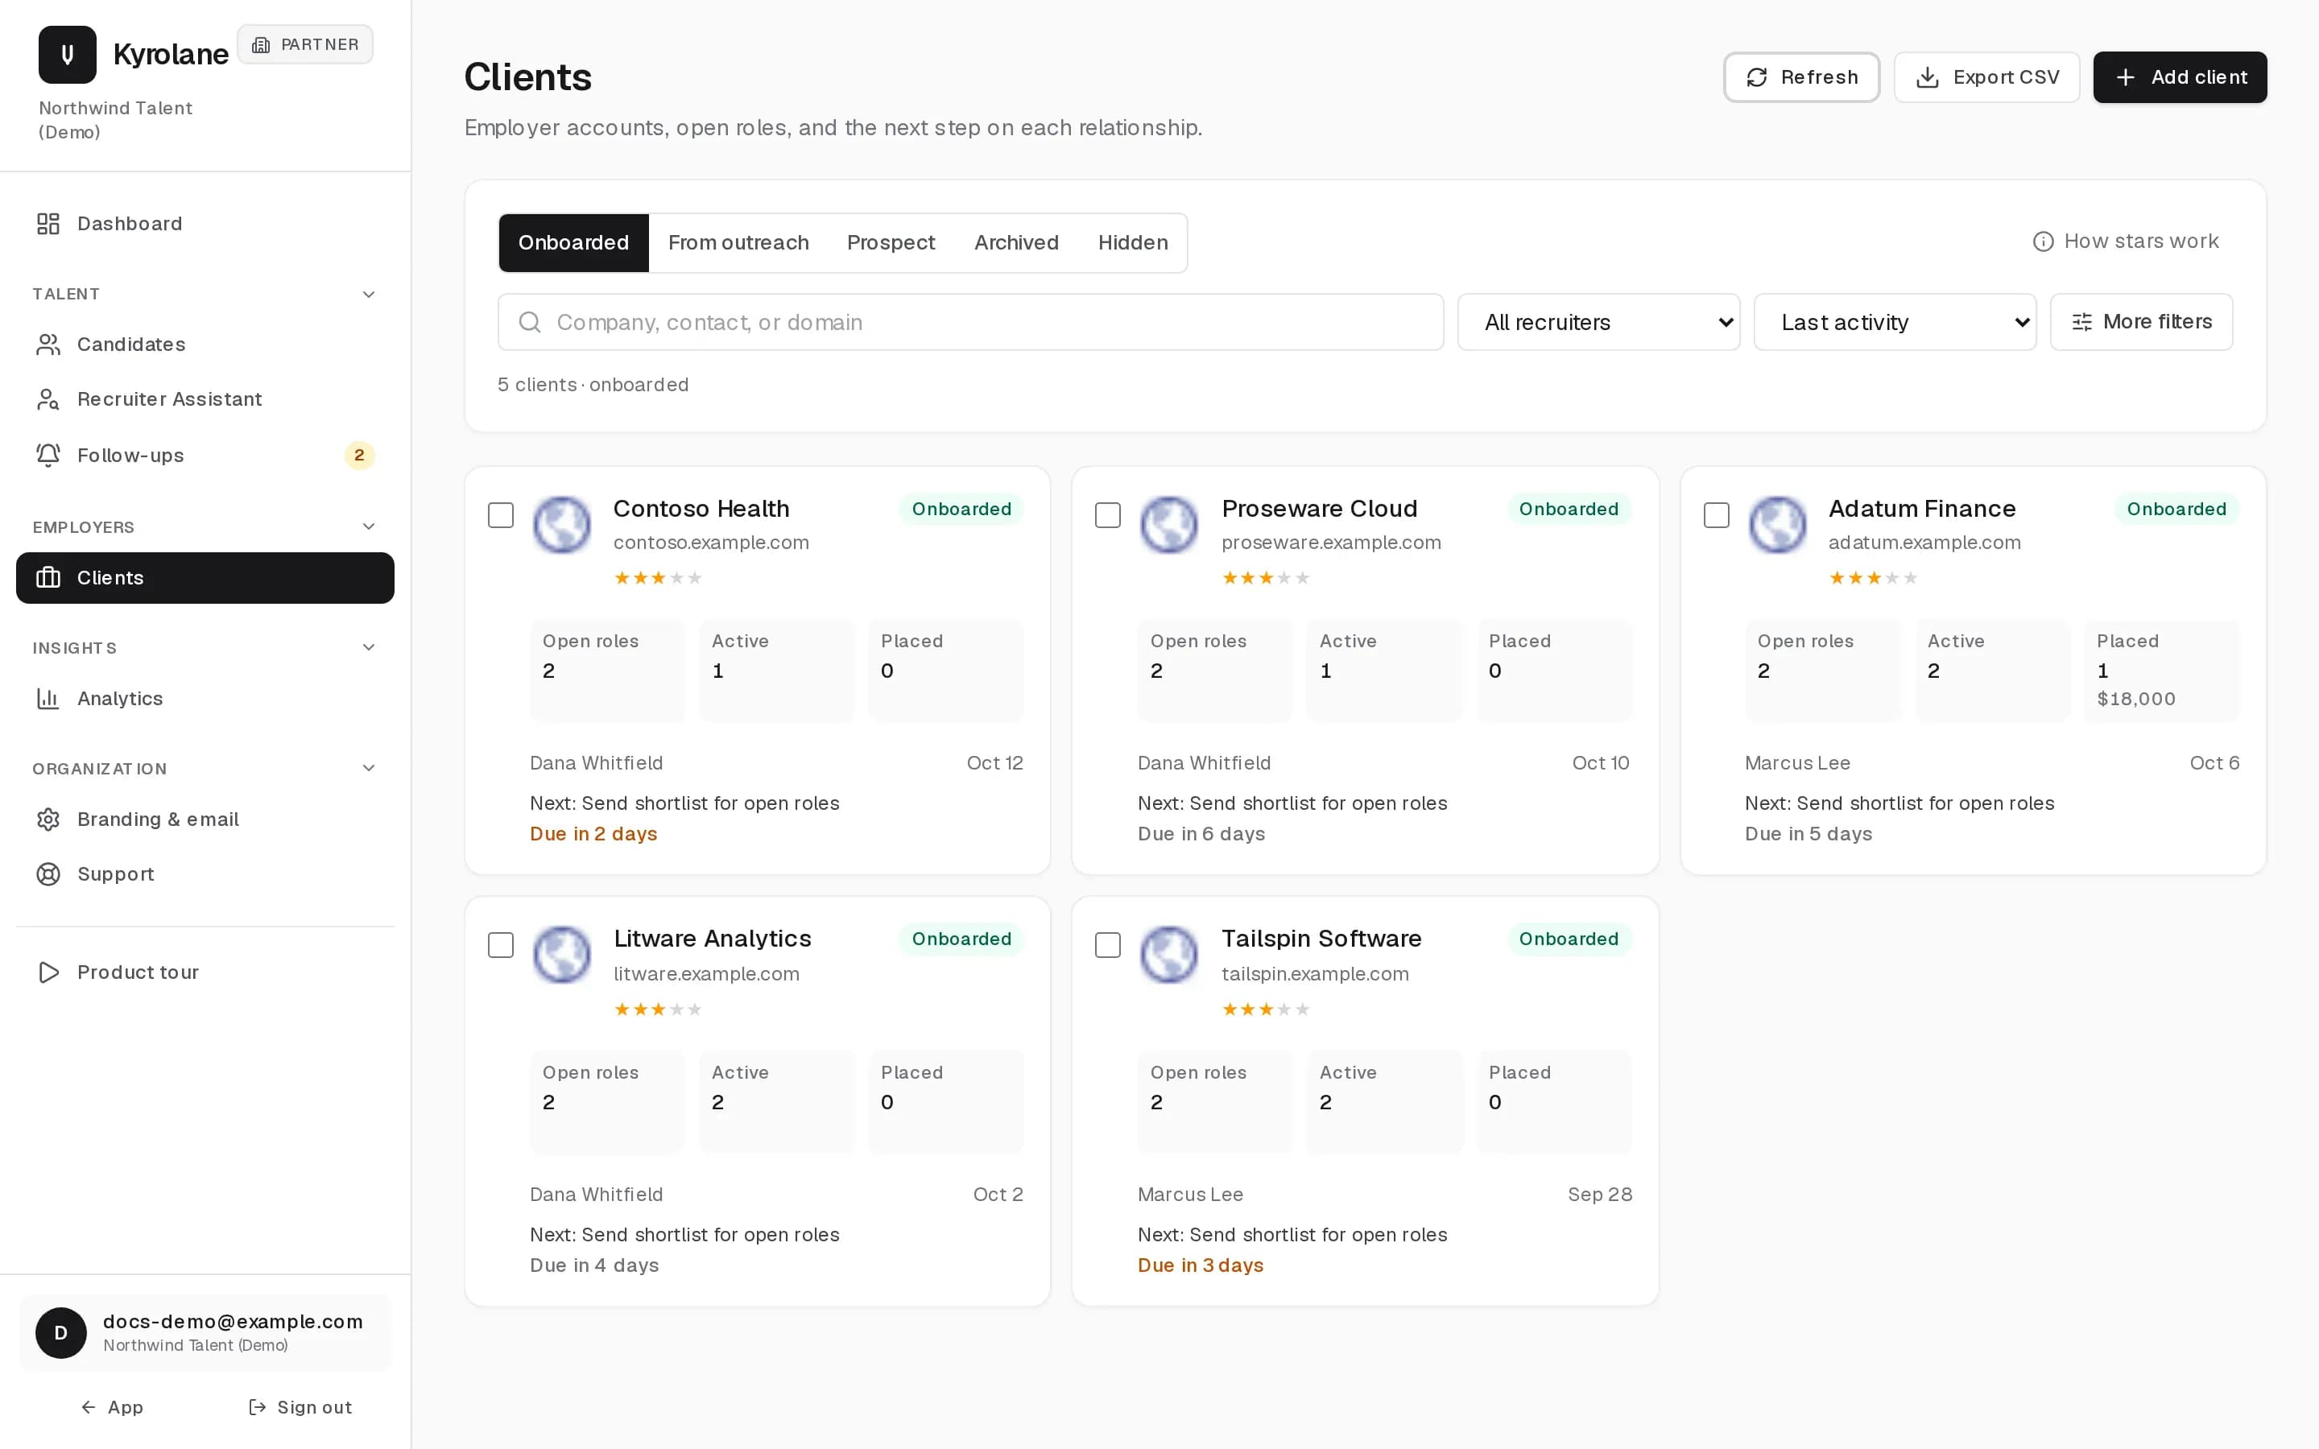The image size is (2319, 1449).
Task: Switch to the From outreach tab
Action: (x=738, y=242)
